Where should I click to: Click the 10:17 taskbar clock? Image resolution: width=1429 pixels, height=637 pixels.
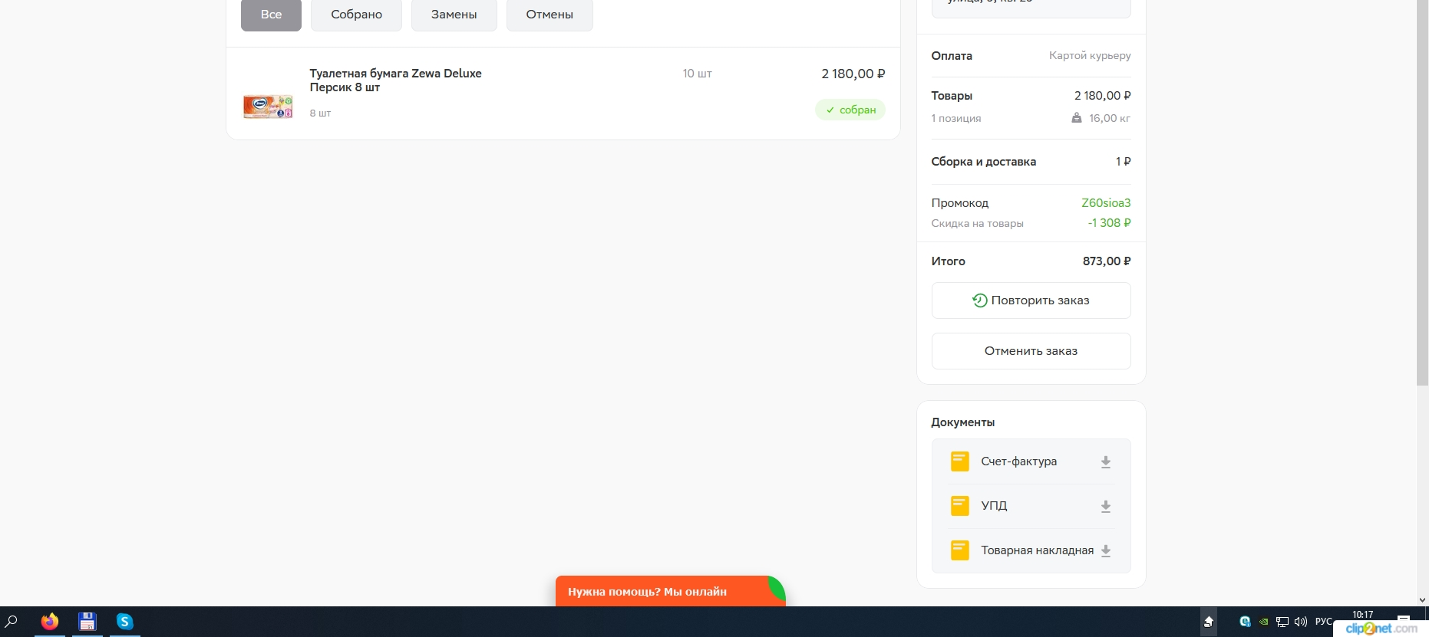click(1363, 615)
